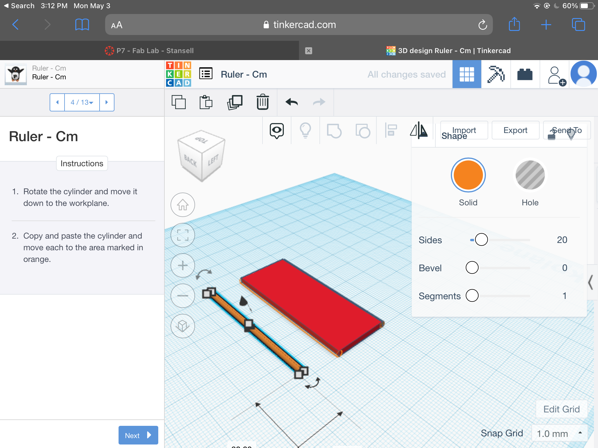Click the Edit Grid button
Screen dimensions: 598x448
click(561, 409)
